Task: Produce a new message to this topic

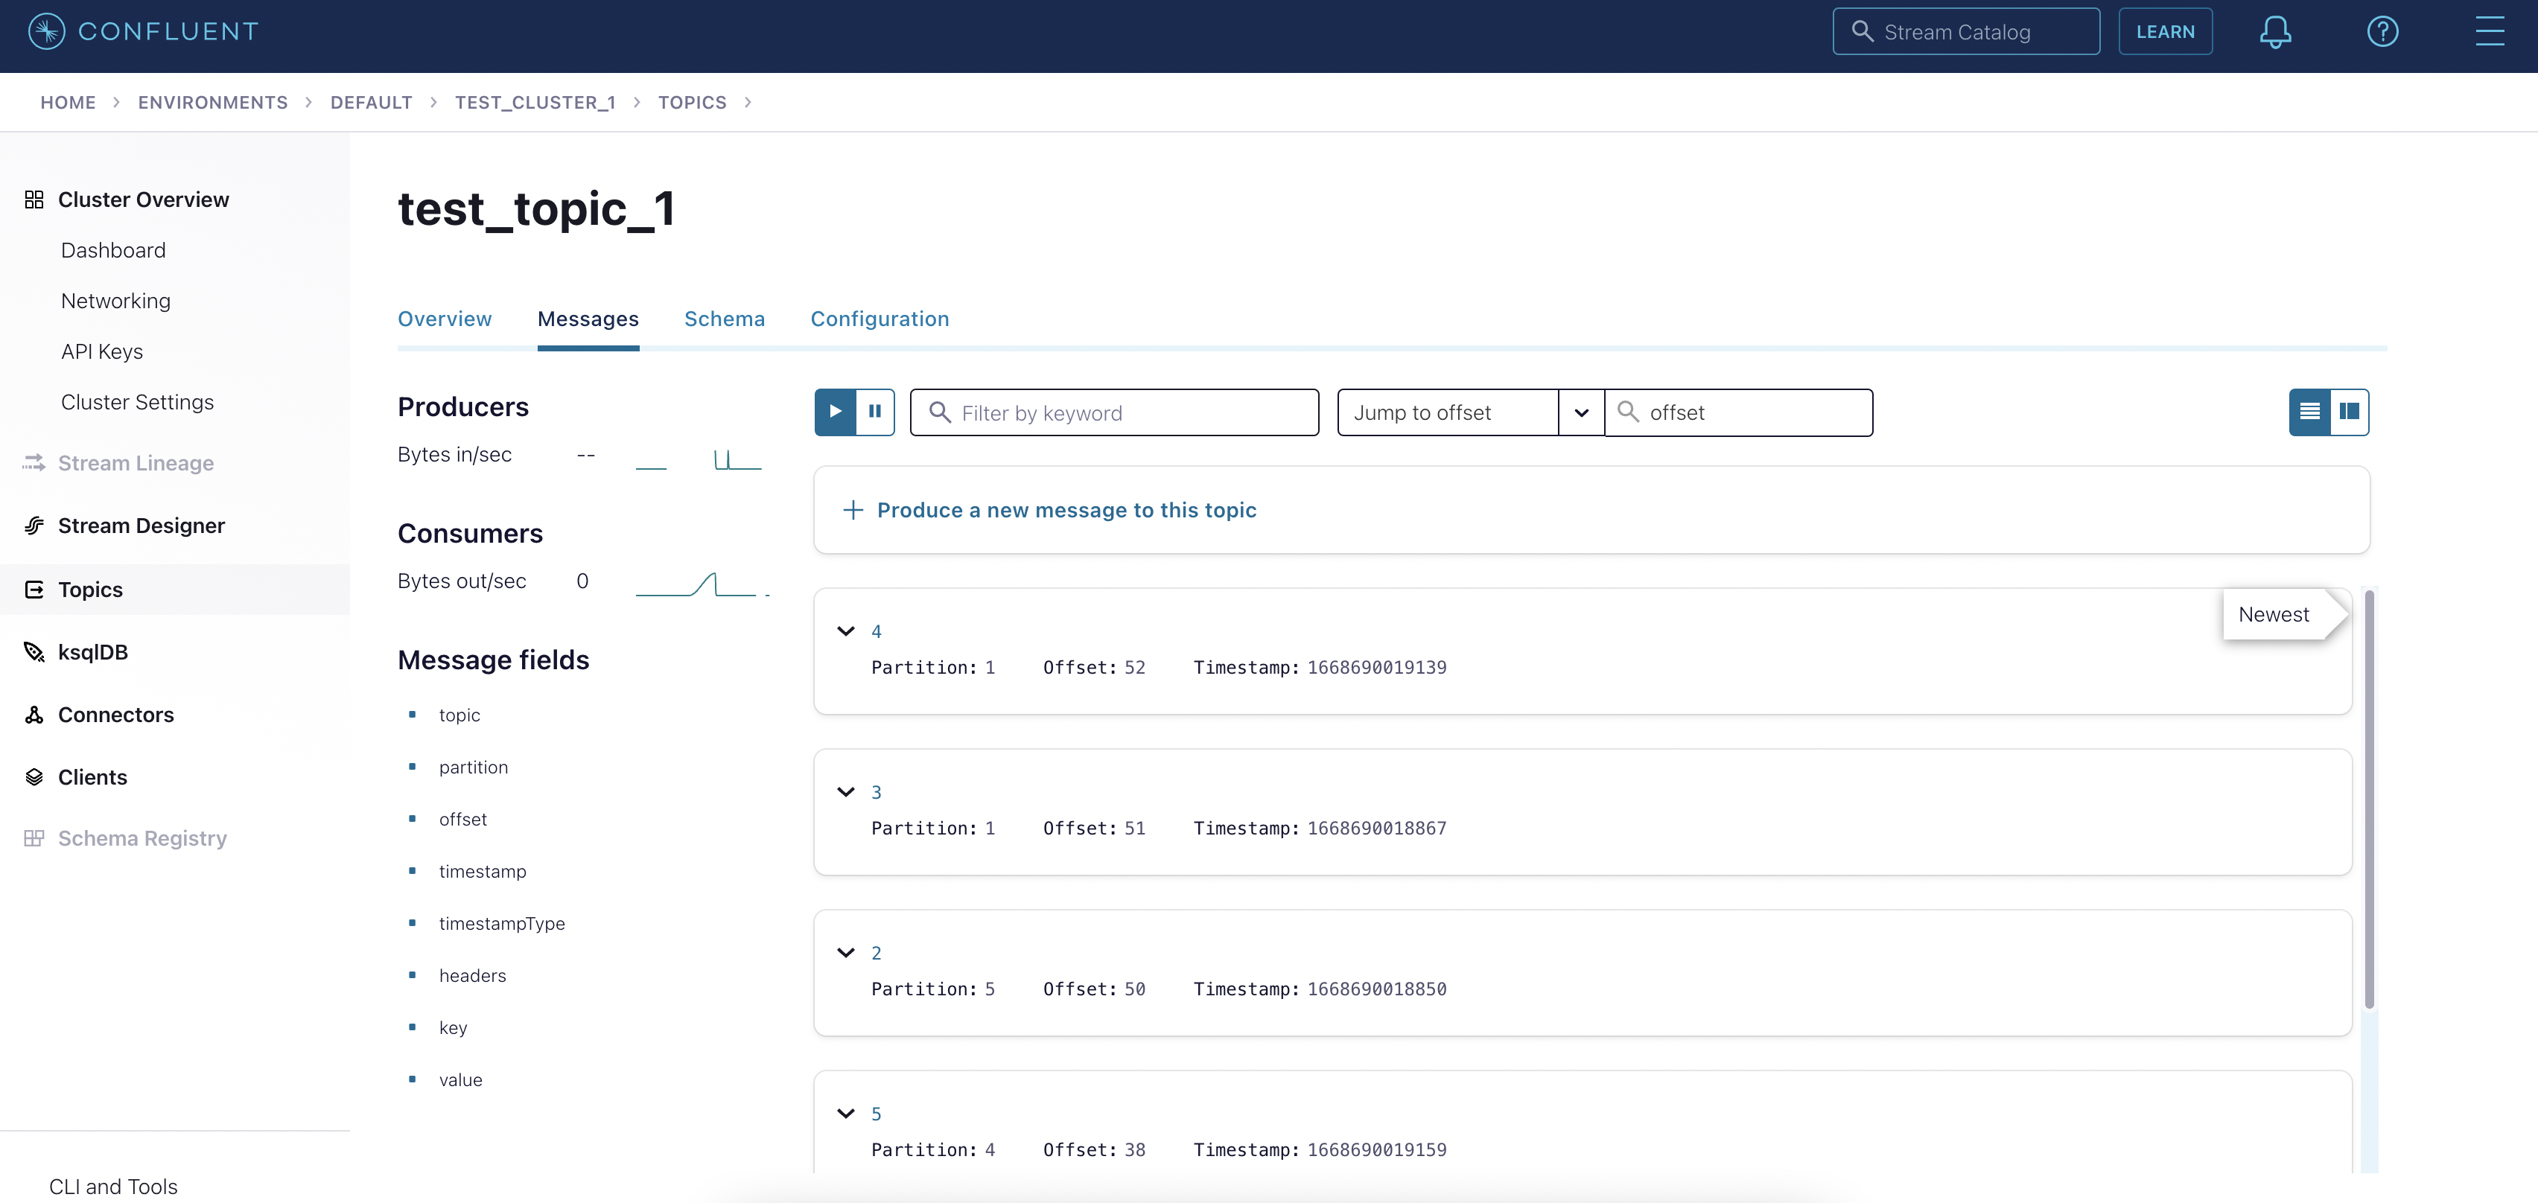Action: pyautogui.click(x=1066, y=509)
